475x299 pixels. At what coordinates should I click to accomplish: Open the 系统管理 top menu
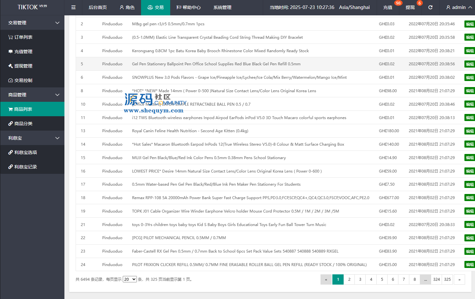point(222,7)
